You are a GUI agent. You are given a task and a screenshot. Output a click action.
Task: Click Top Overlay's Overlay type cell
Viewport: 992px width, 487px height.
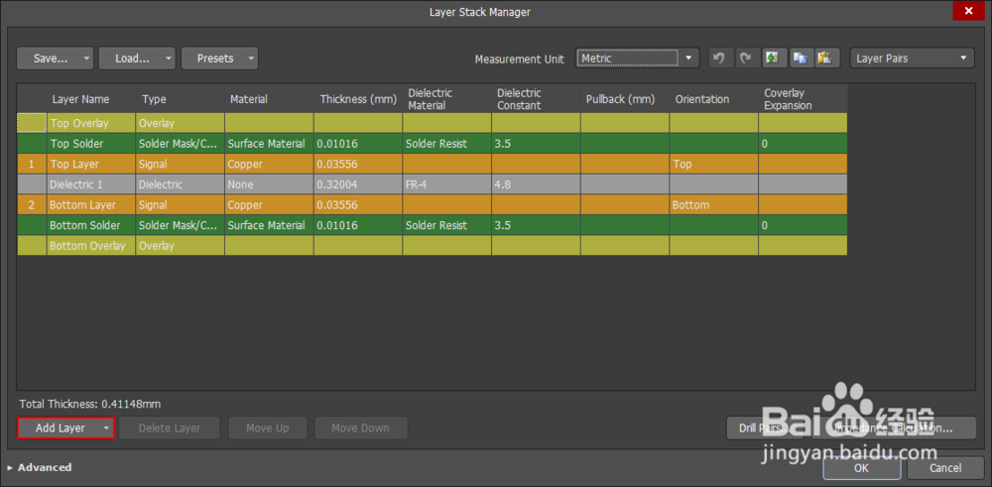181,123
